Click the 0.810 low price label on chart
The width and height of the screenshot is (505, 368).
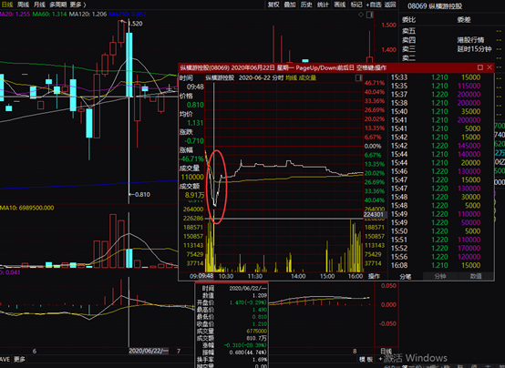tap(142, 194)
